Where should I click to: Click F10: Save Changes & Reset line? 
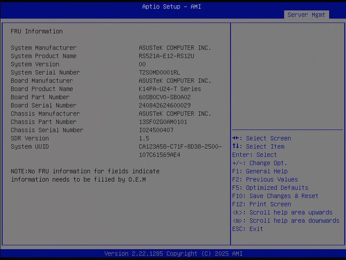point(275,196)
